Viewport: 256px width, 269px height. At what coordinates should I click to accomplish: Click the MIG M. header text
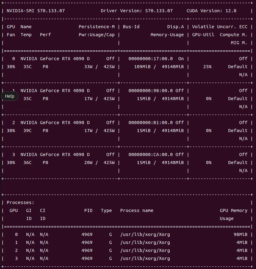click(239, 43)
